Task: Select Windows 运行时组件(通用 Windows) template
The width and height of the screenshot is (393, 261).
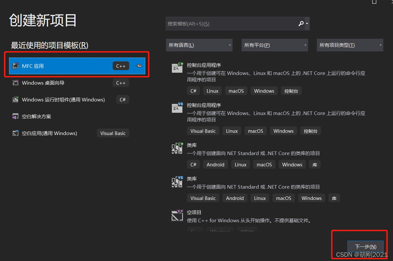Action: pyautogui.click(x=77, y=99)
